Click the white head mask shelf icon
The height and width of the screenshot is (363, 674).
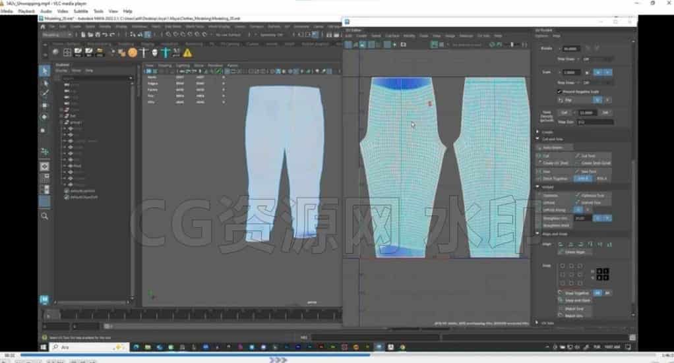tap(155, 53)
